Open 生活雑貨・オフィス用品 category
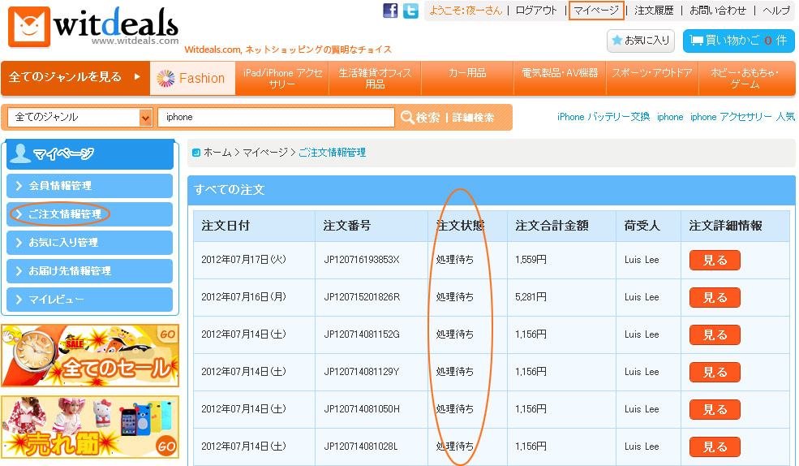Screen dimensions: 799x466 click(375, 78)
